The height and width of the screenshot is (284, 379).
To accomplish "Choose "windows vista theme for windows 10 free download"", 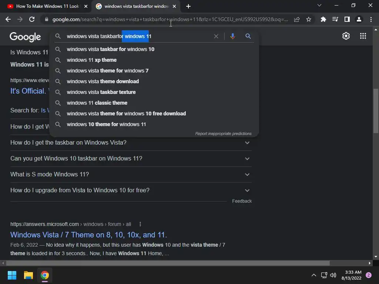I will pyautogui.click(x=154, y=114).
